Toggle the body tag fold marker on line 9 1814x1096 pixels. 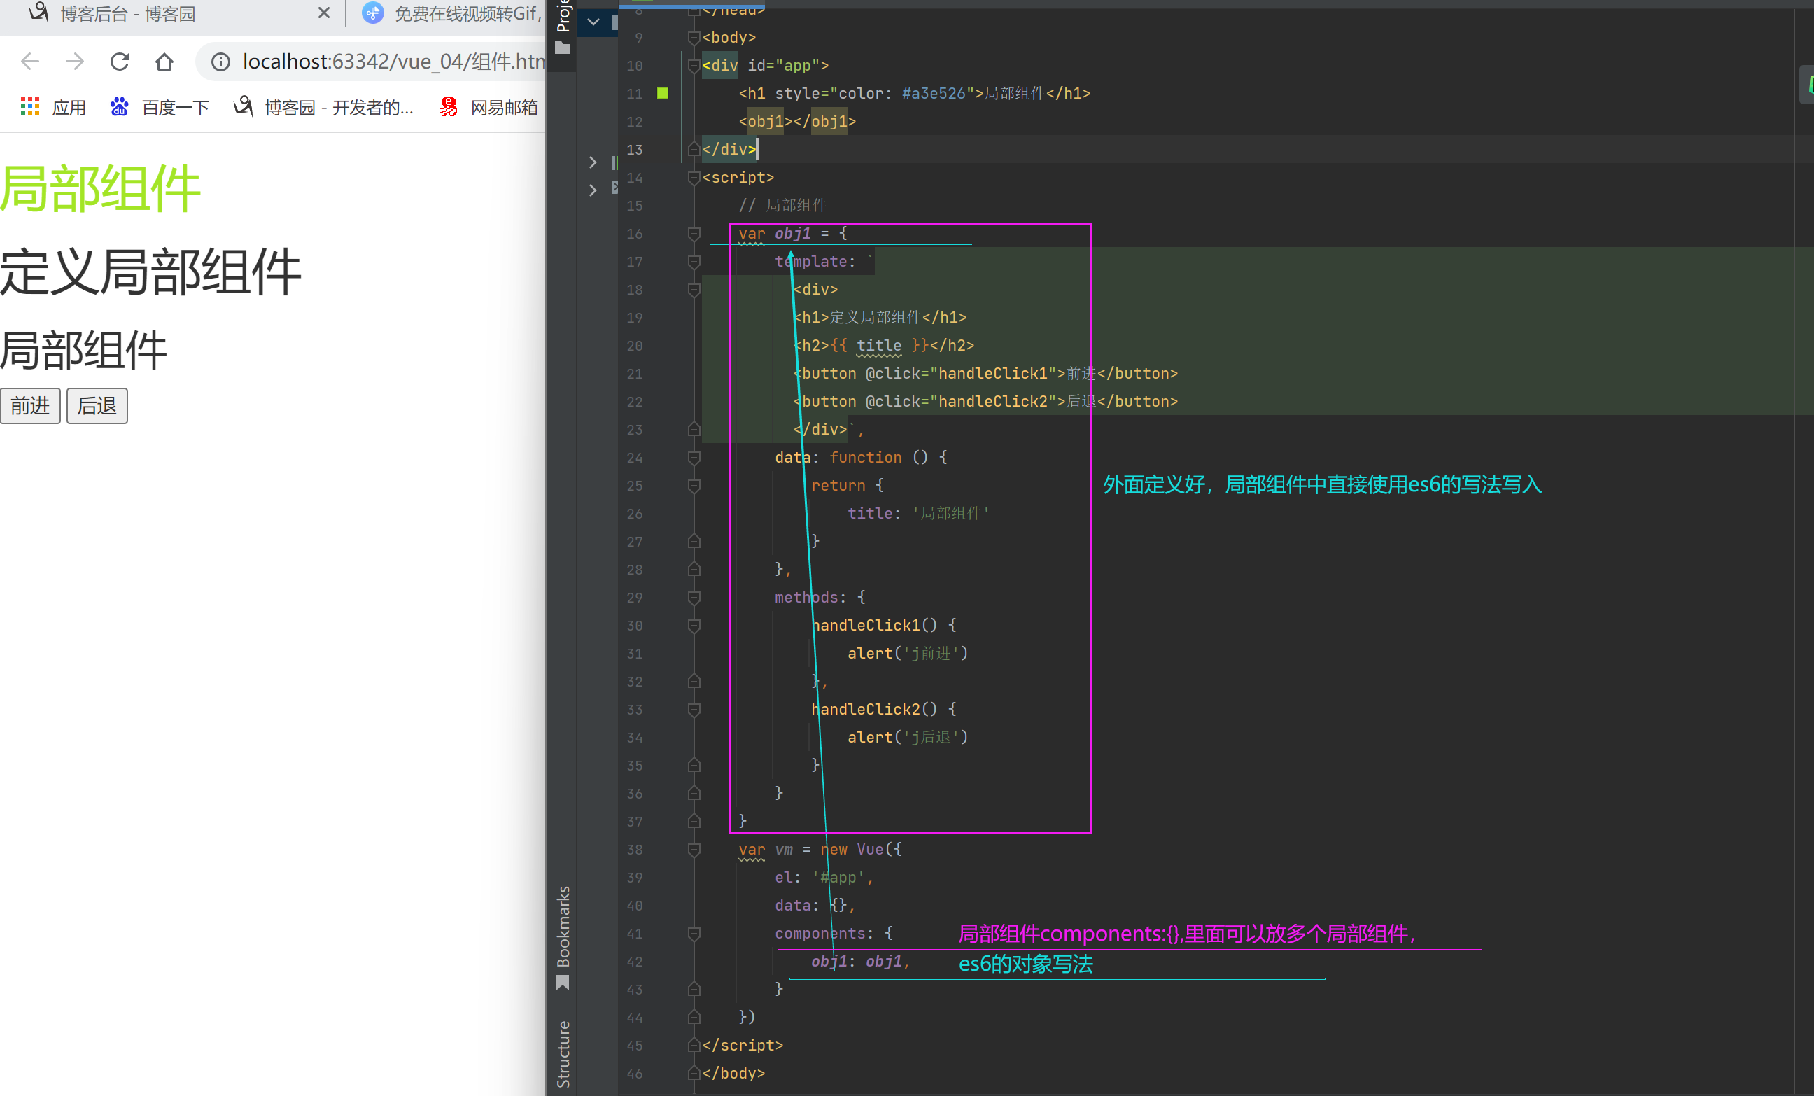coord(693,38)
